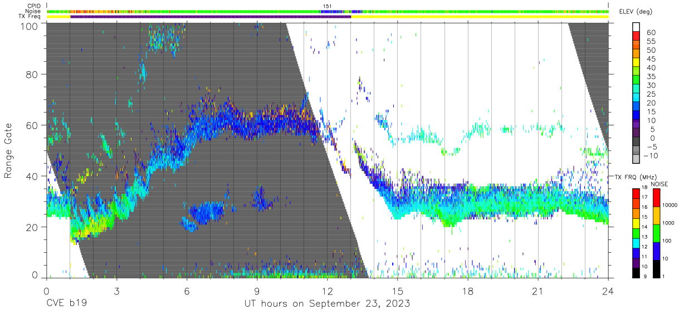Click the 'Range Gate' y-axis title
Screen dimensions: 684x315
pos(9,151)
